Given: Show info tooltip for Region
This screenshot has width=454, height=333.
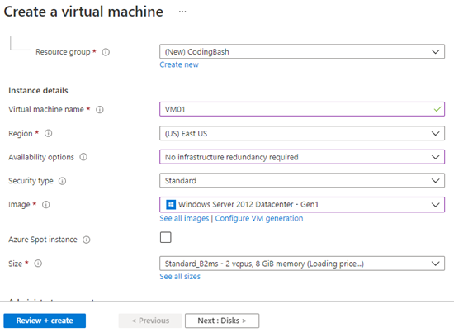Looking at the screenshot, I should (x=49, y=133).
